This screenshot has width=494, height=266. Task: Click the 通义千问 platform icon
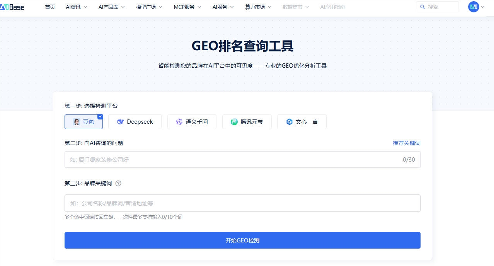[x=179, y=121]
